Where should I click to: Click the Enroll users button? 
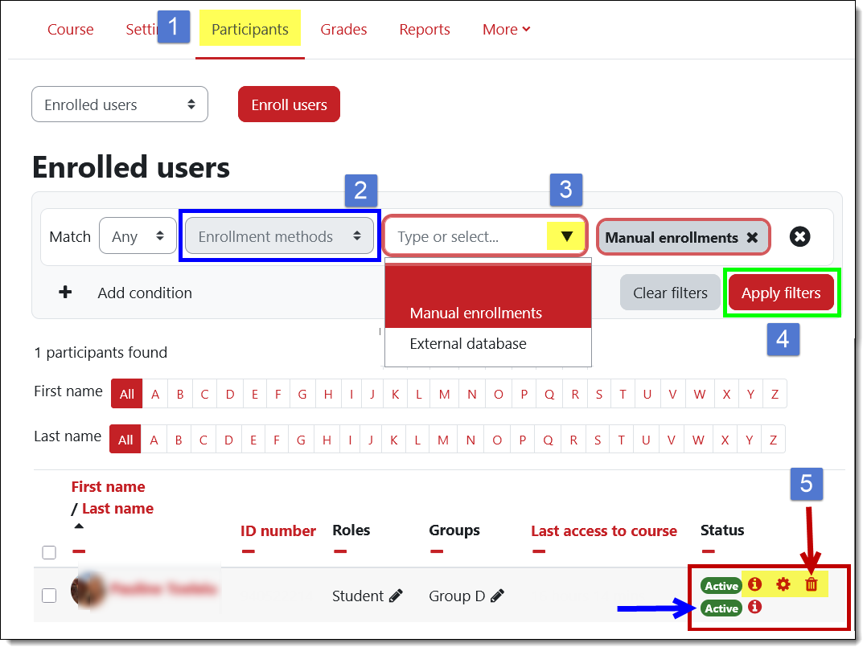point(289,104)
